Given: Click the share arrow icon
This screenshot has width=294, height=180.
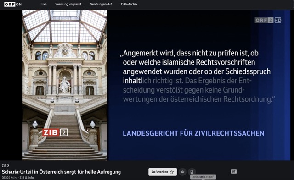Looking at the screenshot, I should click(182, 172).
